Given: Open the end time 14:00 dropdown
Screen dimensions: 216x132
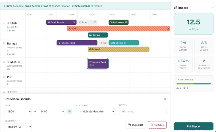Looking at the screenshot, I should [51, 112].
